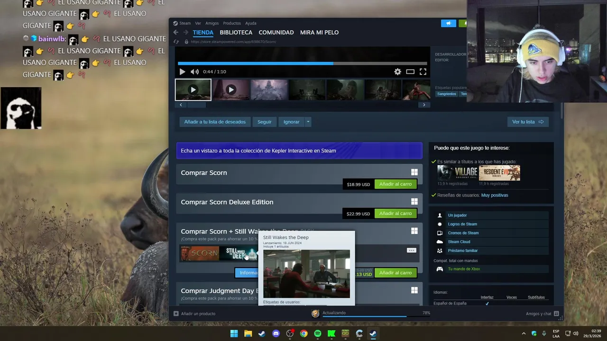Viewport: 607px width, 341px height.
Task: Open the Ayuda menu
Action: pyautogui.click(x=250, y=23)
